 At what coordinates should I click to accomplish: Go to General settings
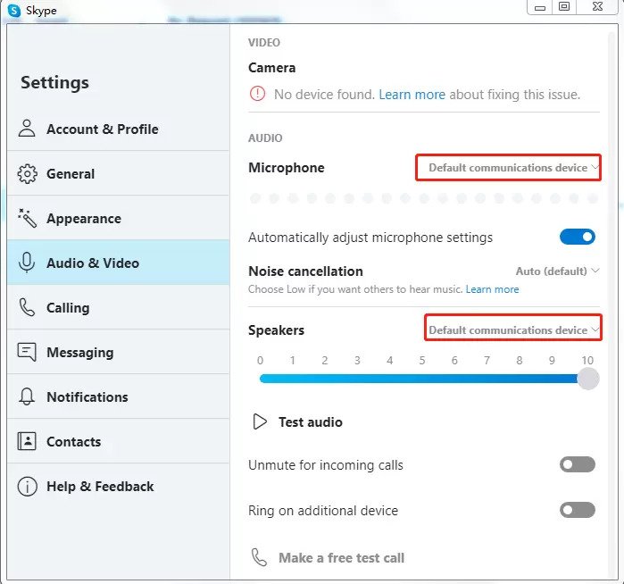point(118,173)
